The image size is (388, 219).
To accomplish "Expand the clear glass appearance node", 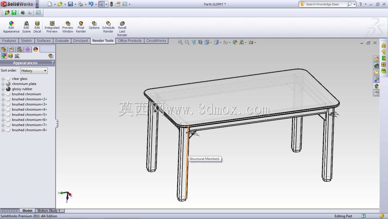I will (3, 79).
